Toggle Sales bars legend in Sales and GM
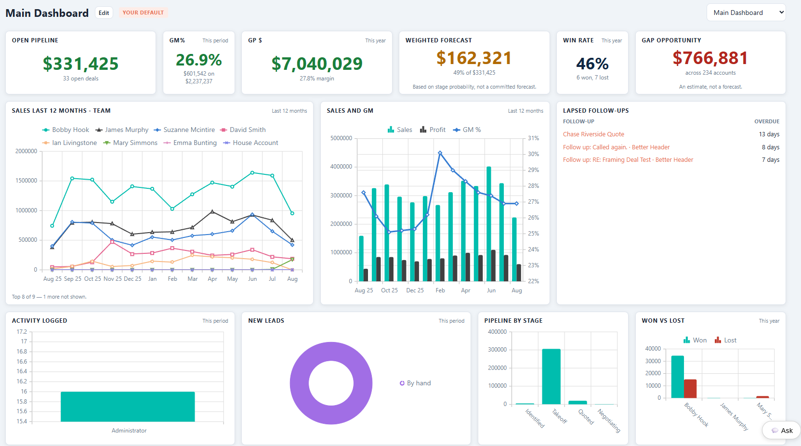Screen dimensions: 801x446 click(400, 130)
